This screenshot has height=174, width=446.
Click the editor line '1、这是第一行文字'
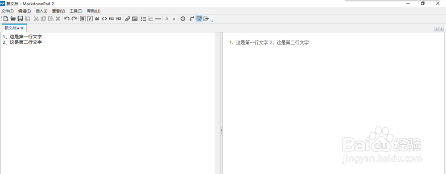coord(22,36)
